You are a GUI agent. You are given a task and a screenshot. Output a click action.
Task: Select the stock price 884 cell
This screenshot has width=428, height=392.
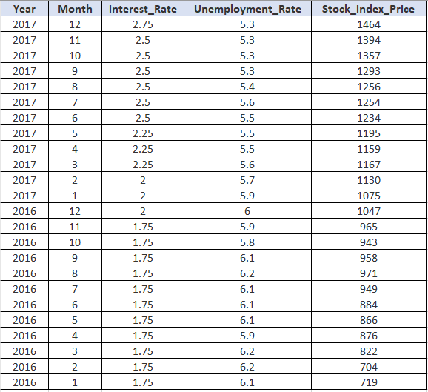[x=369, y=305]
